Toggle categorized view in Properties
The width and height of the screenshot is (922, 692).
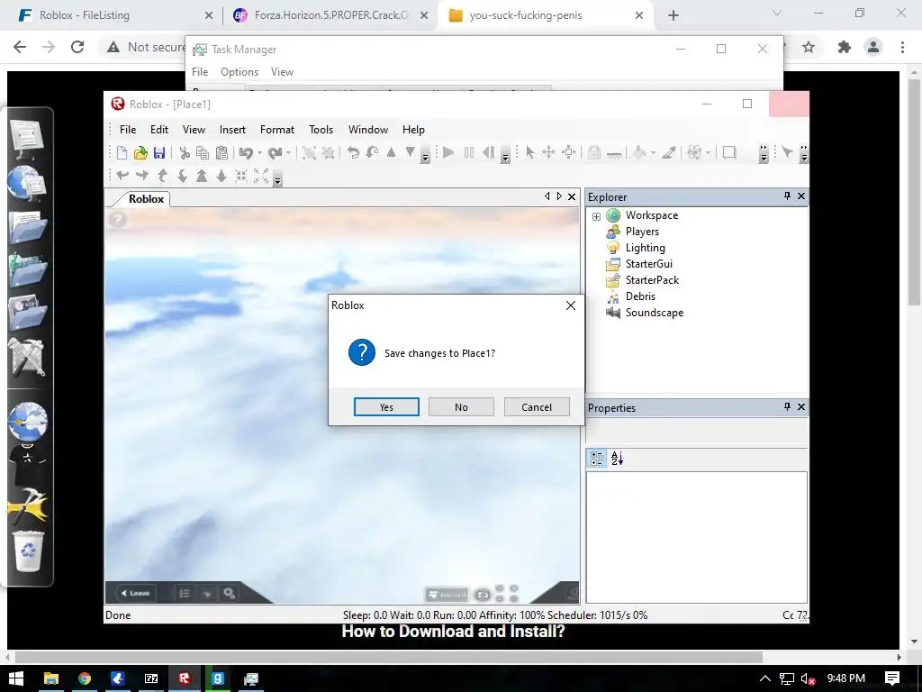(596, 459)
